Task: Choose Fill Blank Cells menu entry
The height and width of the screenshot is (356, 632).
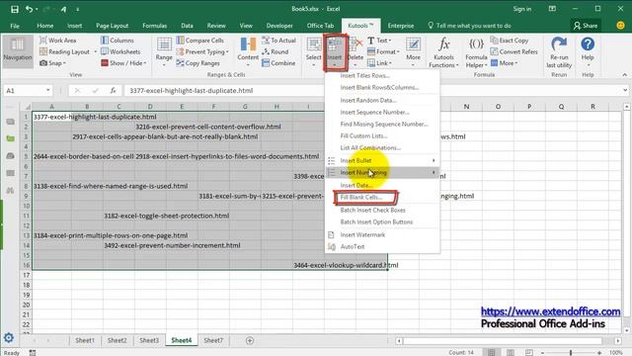Action: pyautogui.click(x=360, y=198)
